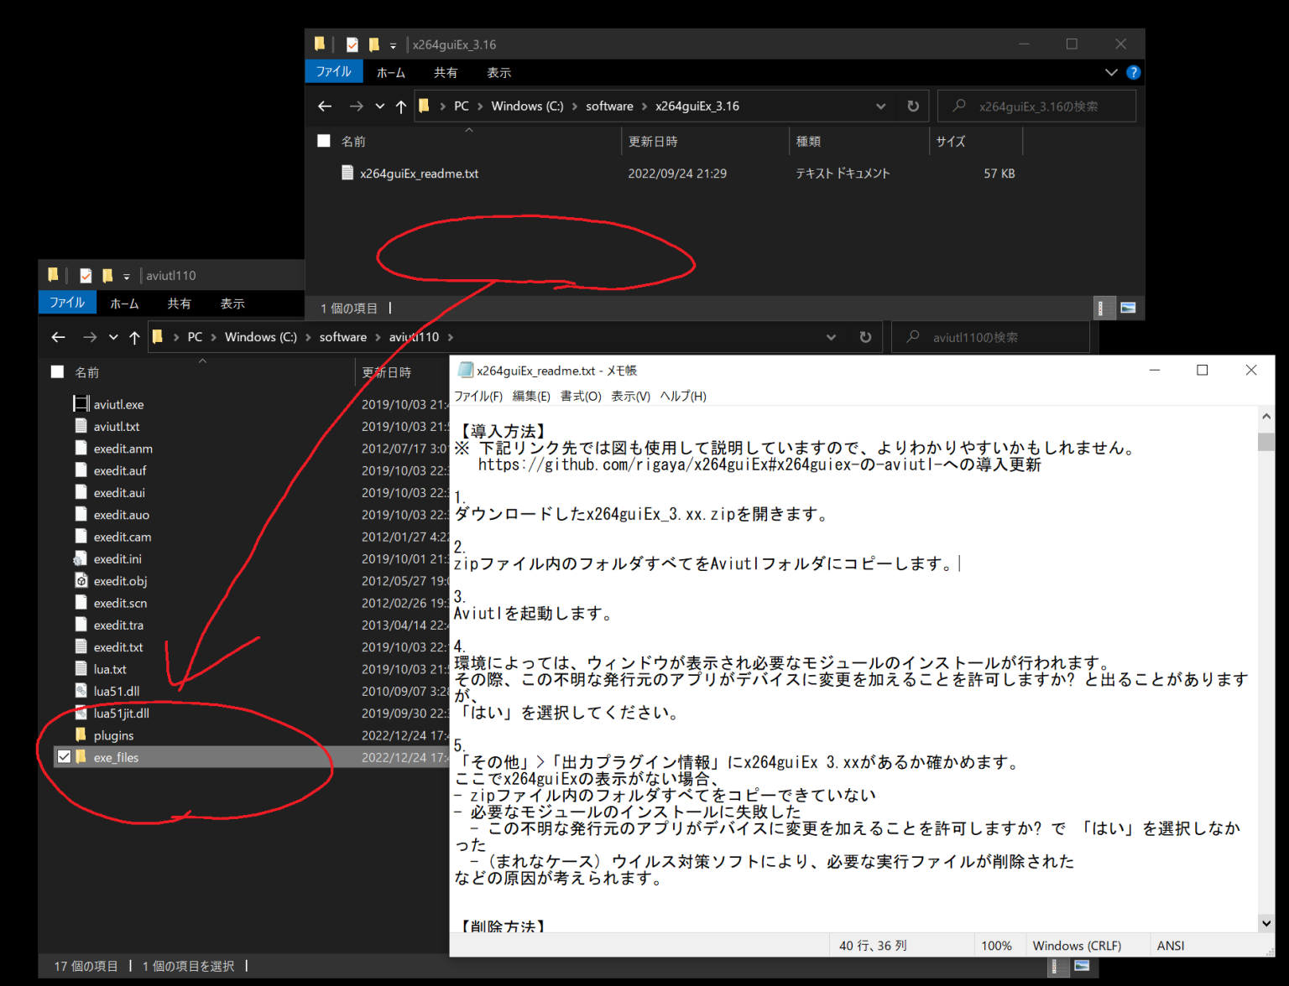Expand the Quick Access Toolbar customize dropdown
The image size is (1289, 986).
click(393, 47)
